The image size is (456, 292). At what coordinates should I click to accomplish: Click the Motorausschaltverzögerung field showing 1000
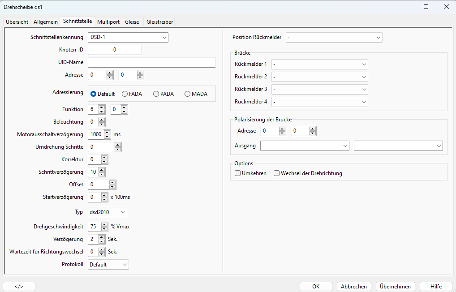click(96, 134)
